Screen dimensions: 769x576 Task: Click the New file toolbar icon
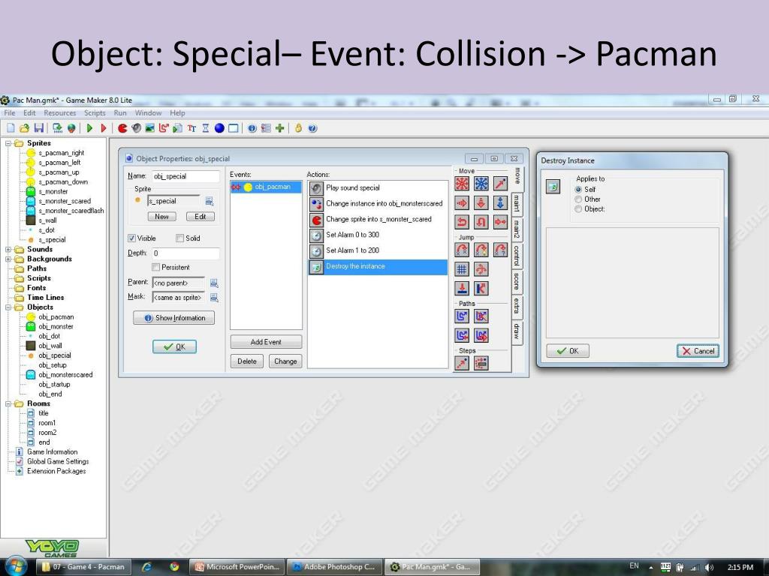point(11,128)
